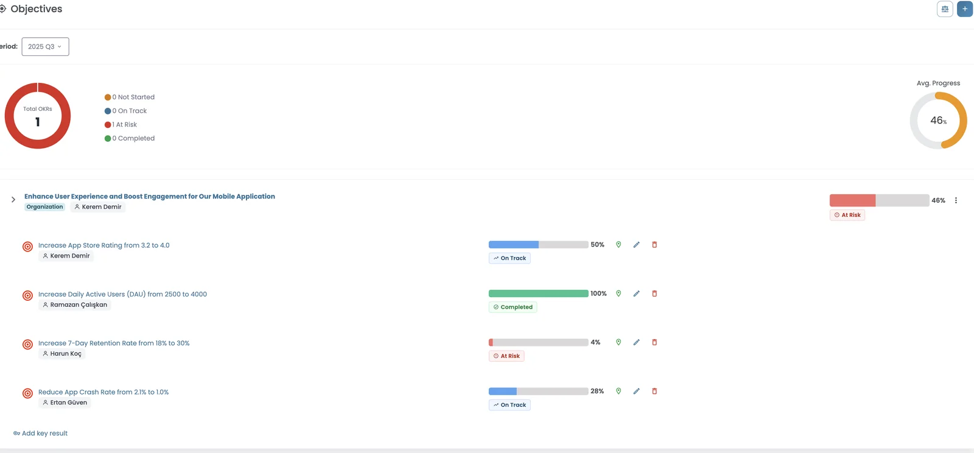
Task: Delete App Store Rating key result
Action: pyautogui.click(x=654, y=245)
